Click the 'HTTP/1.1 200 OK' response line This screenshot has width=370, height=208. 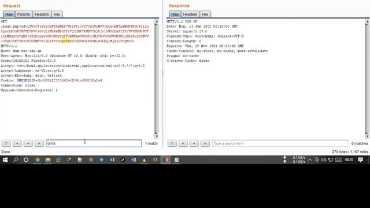182,21
